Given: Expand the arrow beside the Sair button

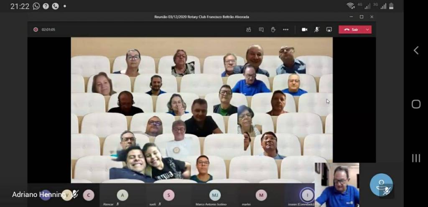Looking at the screenshot, I should 367,30.
